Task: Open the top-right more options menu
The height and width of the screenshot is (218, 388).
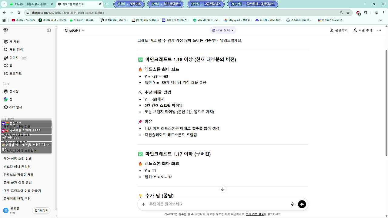Action: pos(379,30)
